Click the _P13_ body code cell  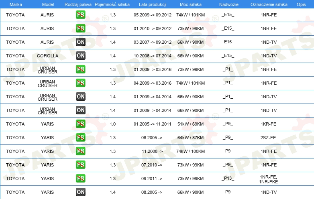point(228,179)
